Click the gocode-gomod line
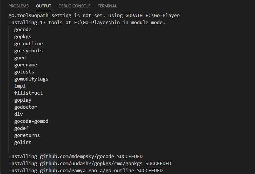Screen dimensions: 255x174 (x=31, y=121)
